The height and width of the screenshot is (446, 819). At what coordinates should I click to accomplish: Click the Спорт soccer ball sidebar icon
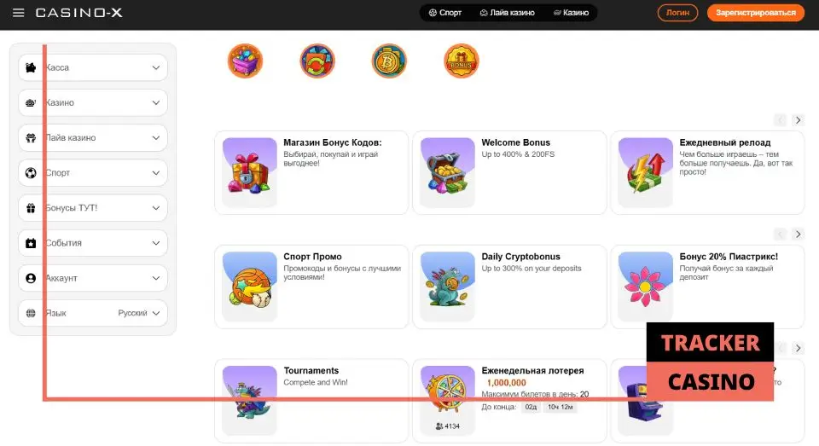[31, 172]
